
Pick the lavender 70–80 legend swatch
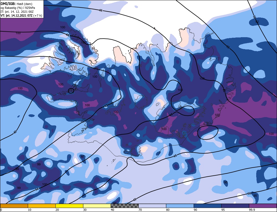152,206
